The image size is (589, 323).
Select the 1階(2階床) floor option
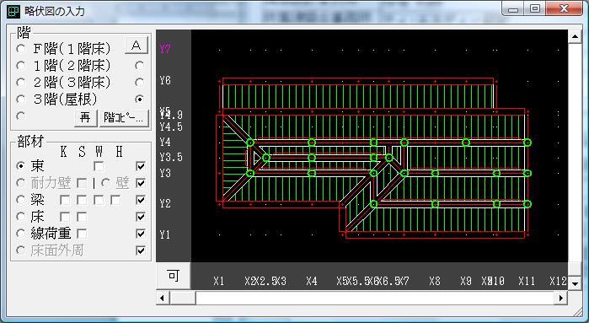[21, 66]
